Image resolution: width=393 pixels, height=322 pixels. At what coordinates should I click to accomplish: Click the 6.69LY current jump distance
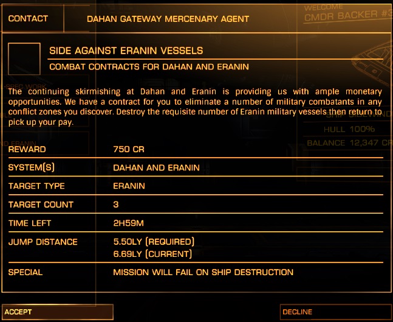tap(152, 253)
